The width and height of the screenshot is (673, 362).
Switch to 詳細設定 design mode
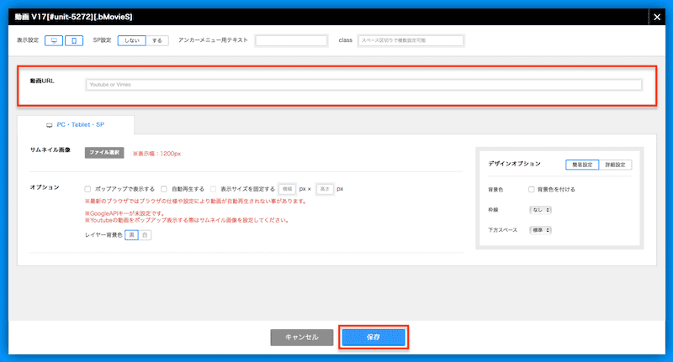pos(615,165)
